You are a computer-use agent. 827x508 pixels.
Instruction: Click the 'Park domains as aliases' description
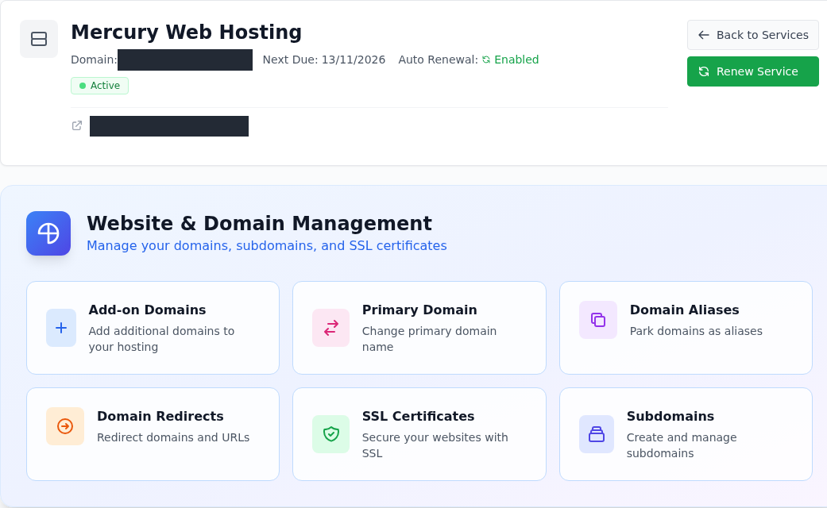[x=696, y=331]
